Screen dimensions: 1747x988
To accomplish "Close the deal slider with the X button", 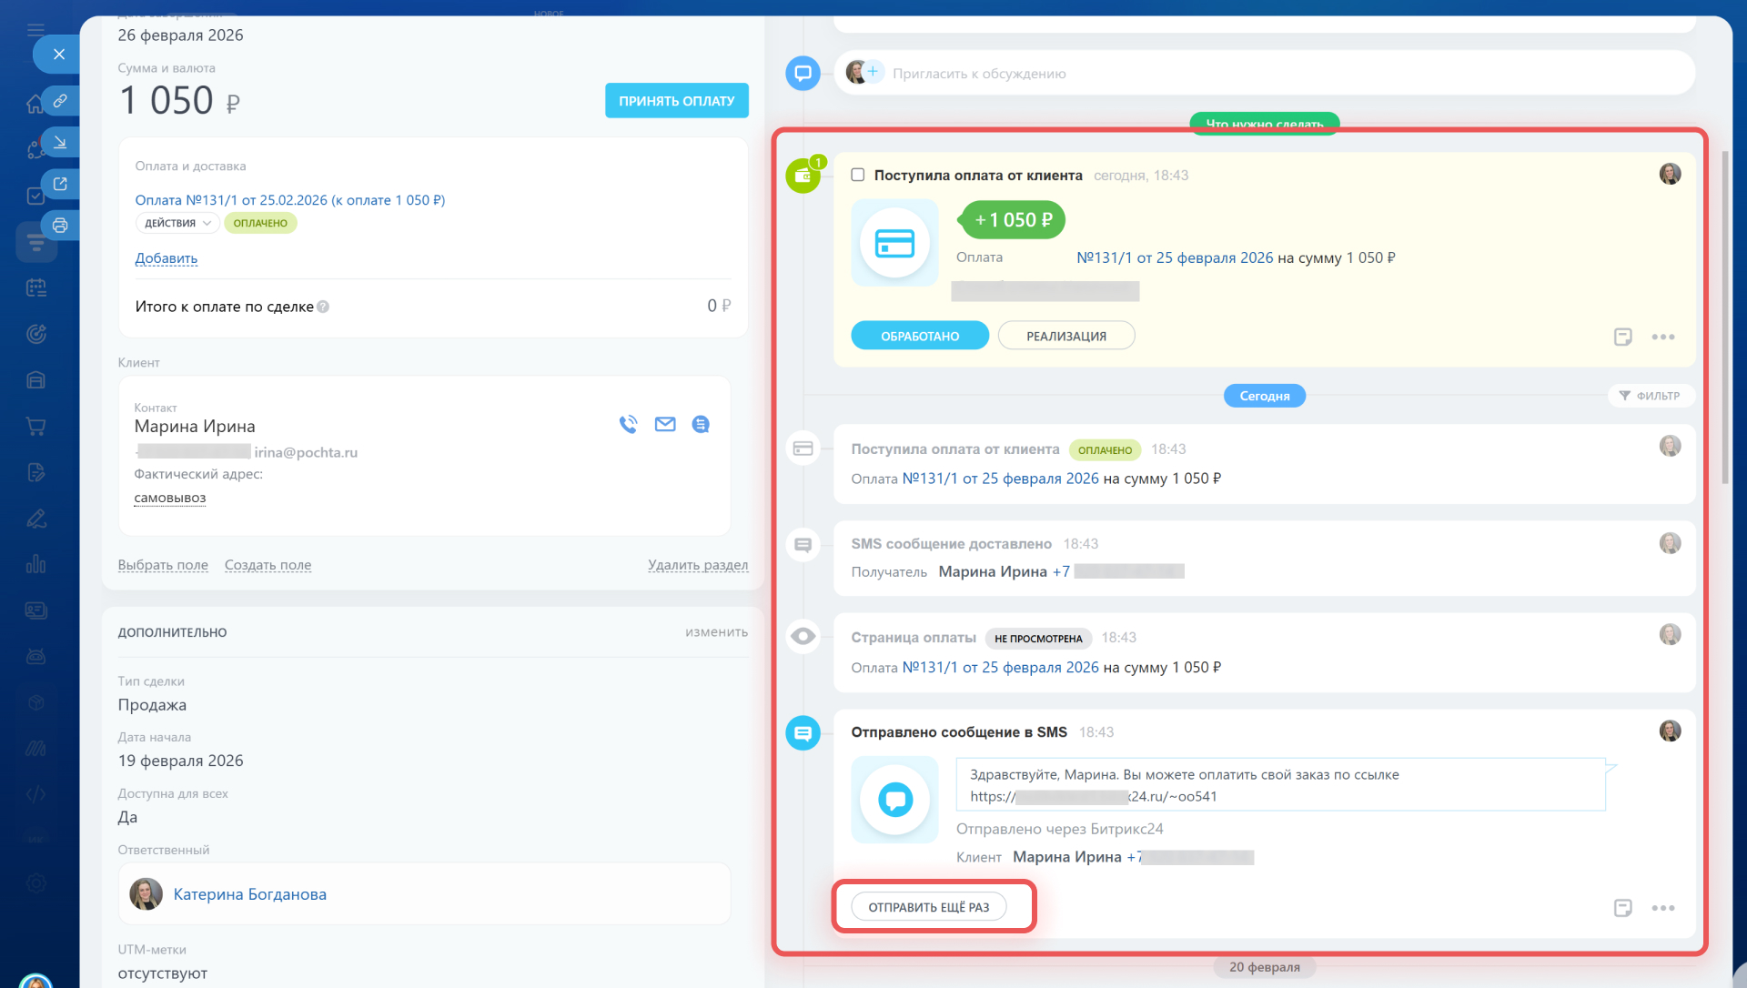I will coord(59,55).
